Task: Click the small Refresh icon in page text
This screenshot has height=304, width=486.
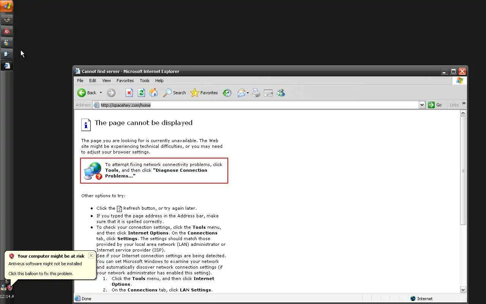Action: (119, 209)
